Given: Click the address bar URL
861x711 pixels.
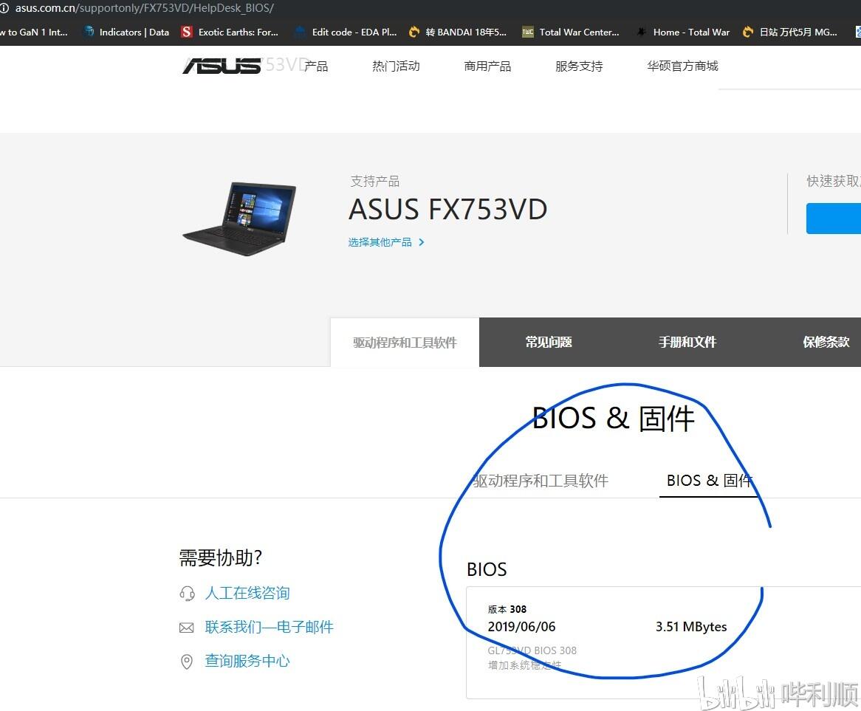Looking at the screenshot, I should point(144,8).
